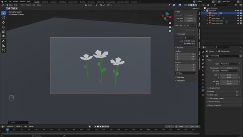
Task: Open the Object Constraints properties tab icon
Action: [x=203, y=87]
